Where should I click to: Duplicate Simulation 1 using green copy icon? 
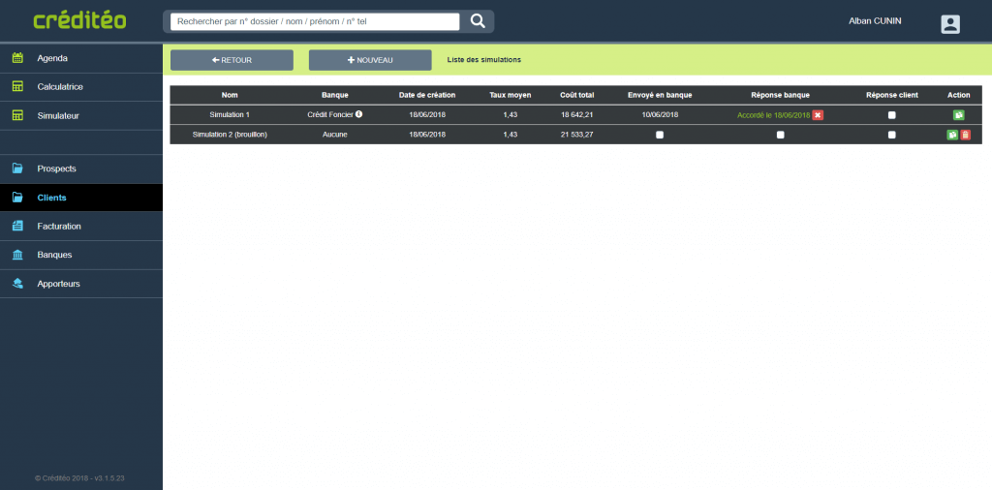pyautogui.click(x=958, y=115)
